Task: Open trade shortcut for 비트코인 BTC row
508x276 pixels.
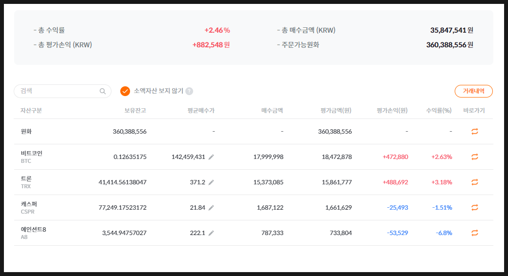Action: tap(475, 157)
